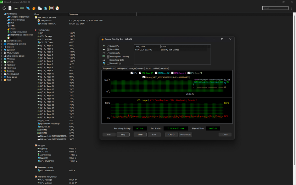The image size is (296, 185).
Task: Expand the Системна плата tree node
Action: [x=1, y=41]
